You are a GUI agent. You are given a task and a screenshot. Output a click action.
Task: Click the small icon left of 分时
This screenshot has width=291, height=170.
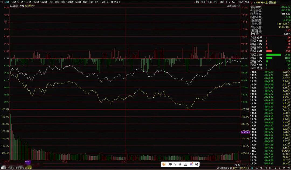2,2
